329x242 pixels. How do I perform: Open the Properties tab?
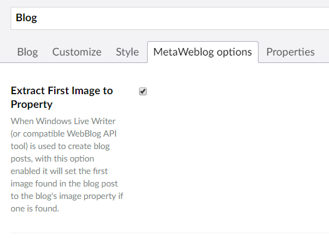(x=290, y=52)
